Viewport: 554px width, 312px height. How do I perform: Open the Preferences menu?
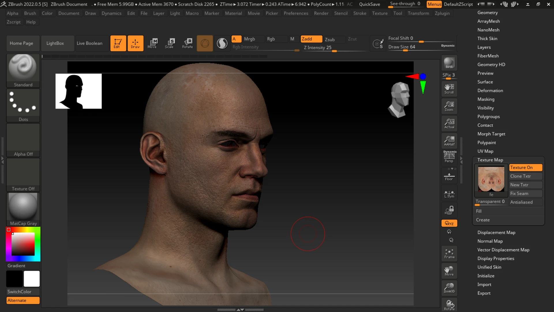(x=296, y=13)
